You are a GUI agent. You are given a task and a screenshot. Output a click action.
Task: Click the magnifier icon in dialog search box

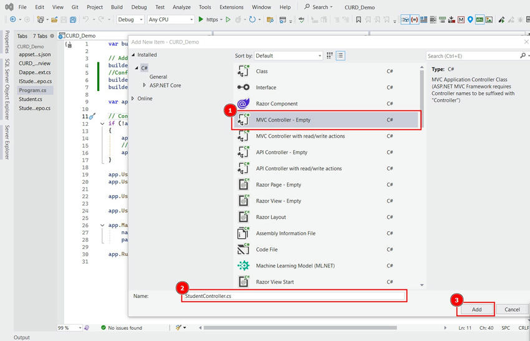tap(523, 55)
